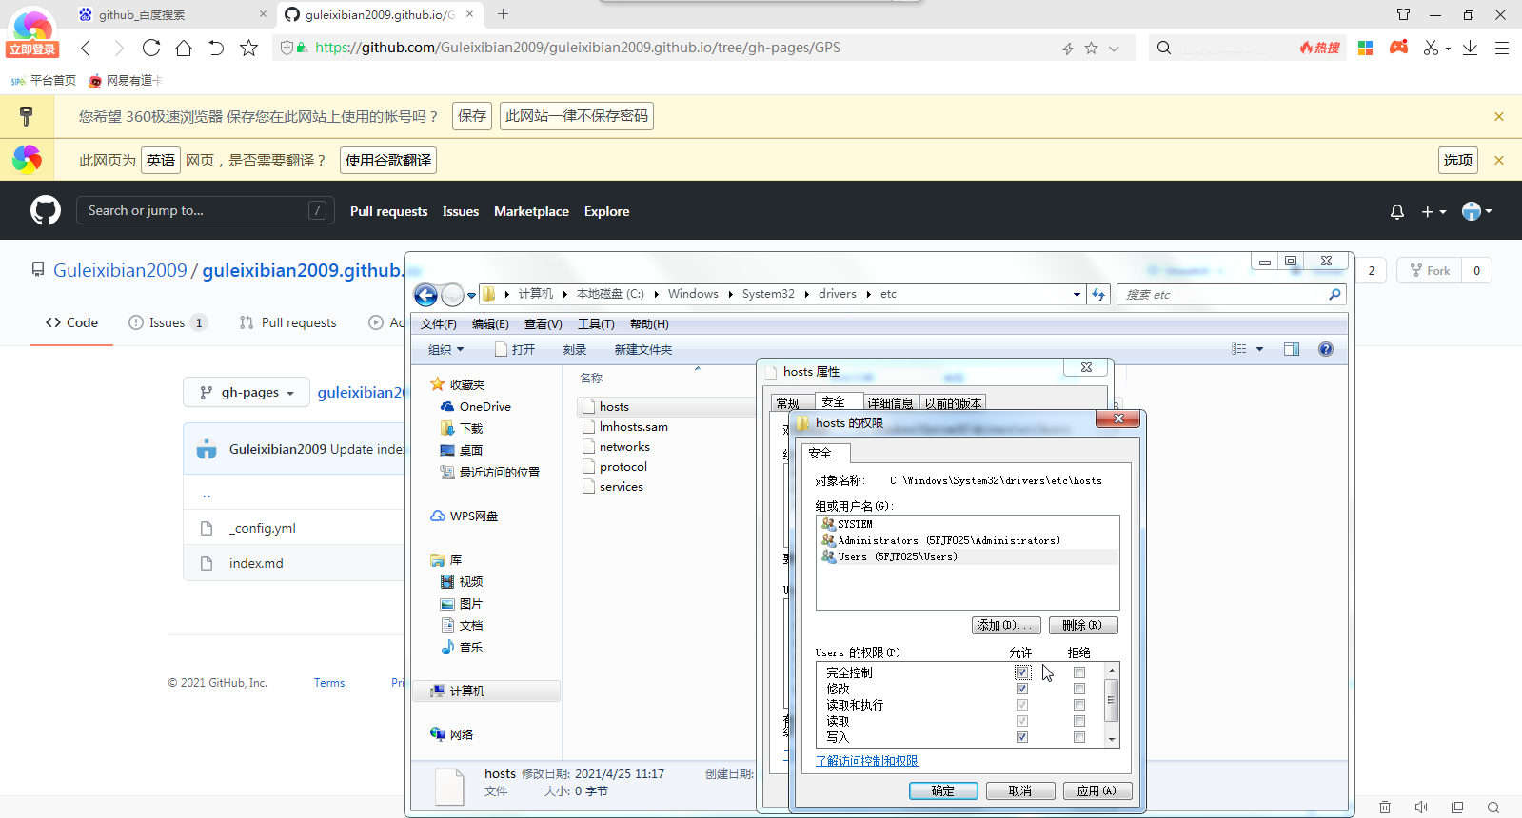1522x818 pixels.
Task: Open new browser tab with plus icon
Action: coord(504,14)
